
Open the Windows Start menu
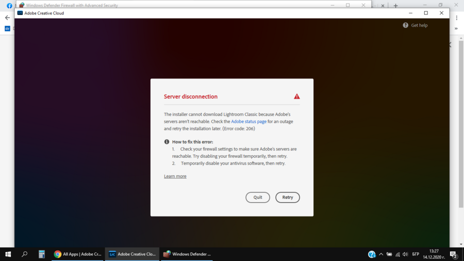[x=8, y=254]
